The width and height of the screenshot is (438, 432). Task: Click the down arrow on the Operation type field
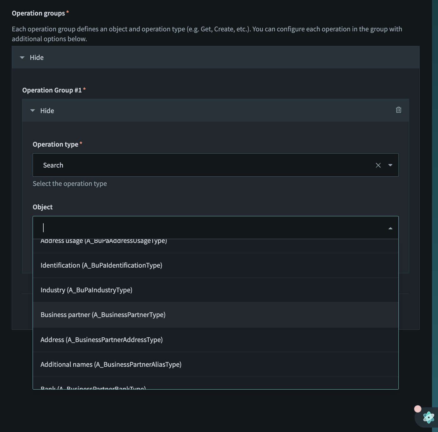[x=390, y=165]
